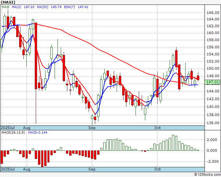Click the (MASI) chart title
The width and height of the screenshot is (221, 177).
pyautogui.click(x=8, y=2)
